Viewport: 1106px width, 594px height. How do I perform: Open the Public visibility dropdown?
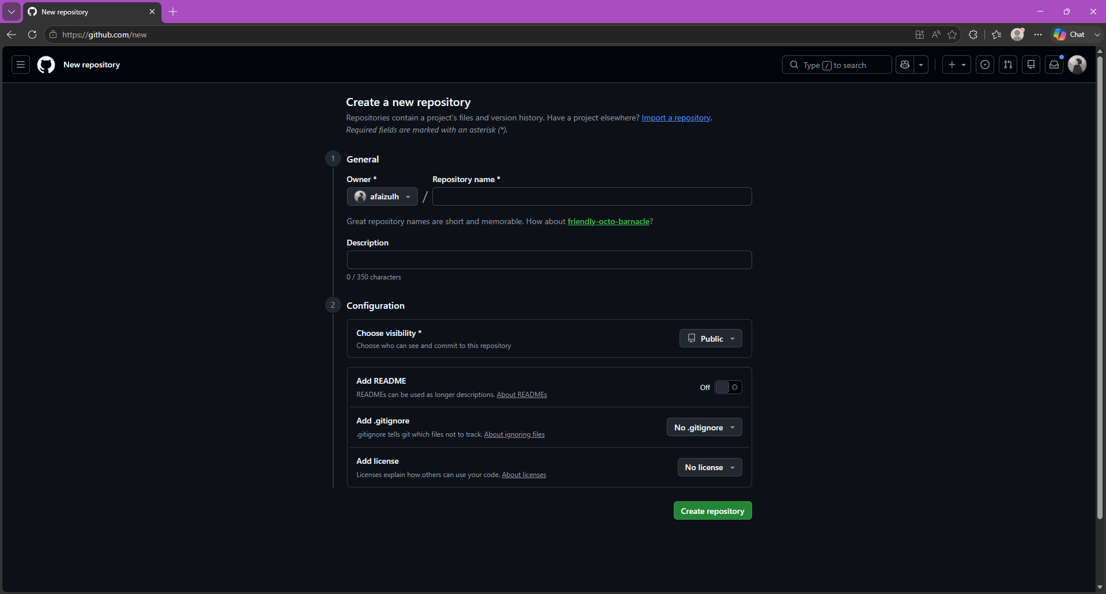(711, 338)
